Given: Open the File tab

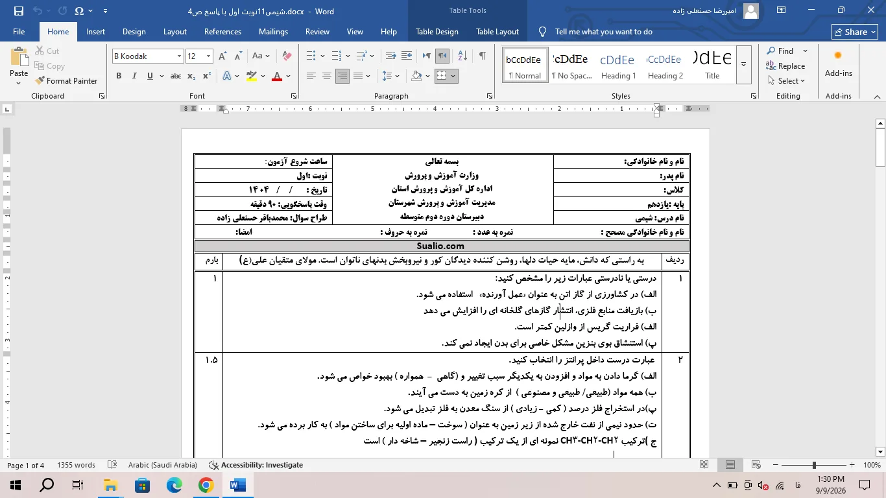Looking at the screenshot, I should (19, 32).
